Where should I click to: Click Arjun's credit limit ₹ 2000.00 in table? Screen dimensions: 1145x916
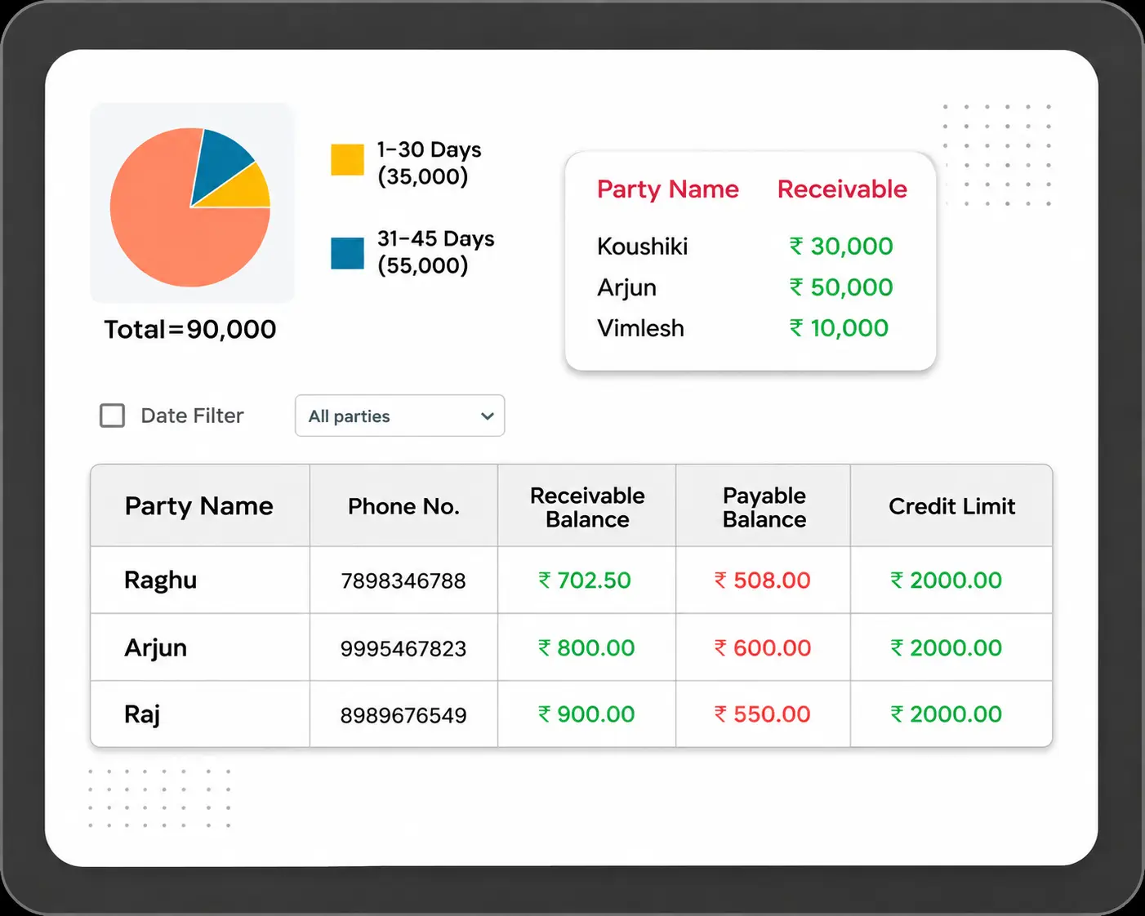[946, 648]
